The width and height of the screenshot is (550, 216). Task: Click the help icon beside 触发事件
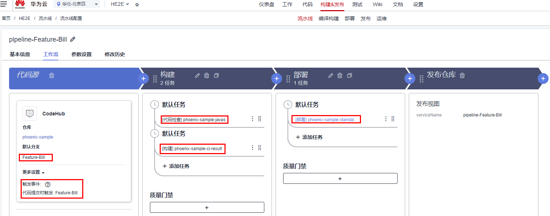47,185
